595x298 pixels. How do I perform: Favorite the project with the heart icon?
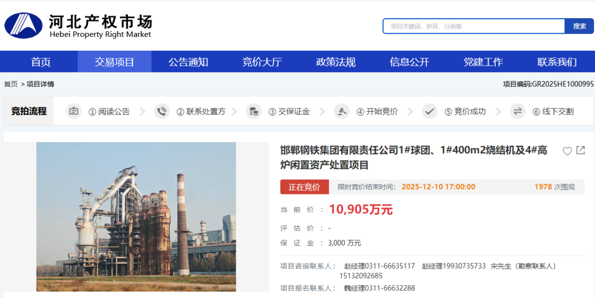[567, 151]
